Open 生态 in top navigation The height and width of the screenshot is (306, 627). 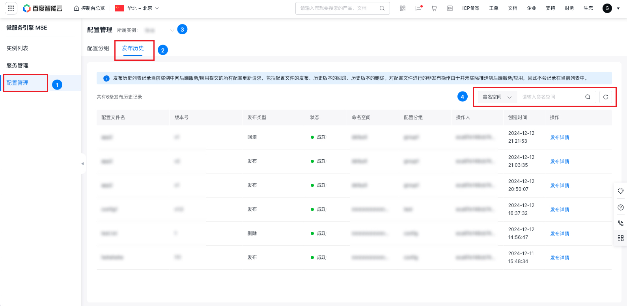coord(588,8)
